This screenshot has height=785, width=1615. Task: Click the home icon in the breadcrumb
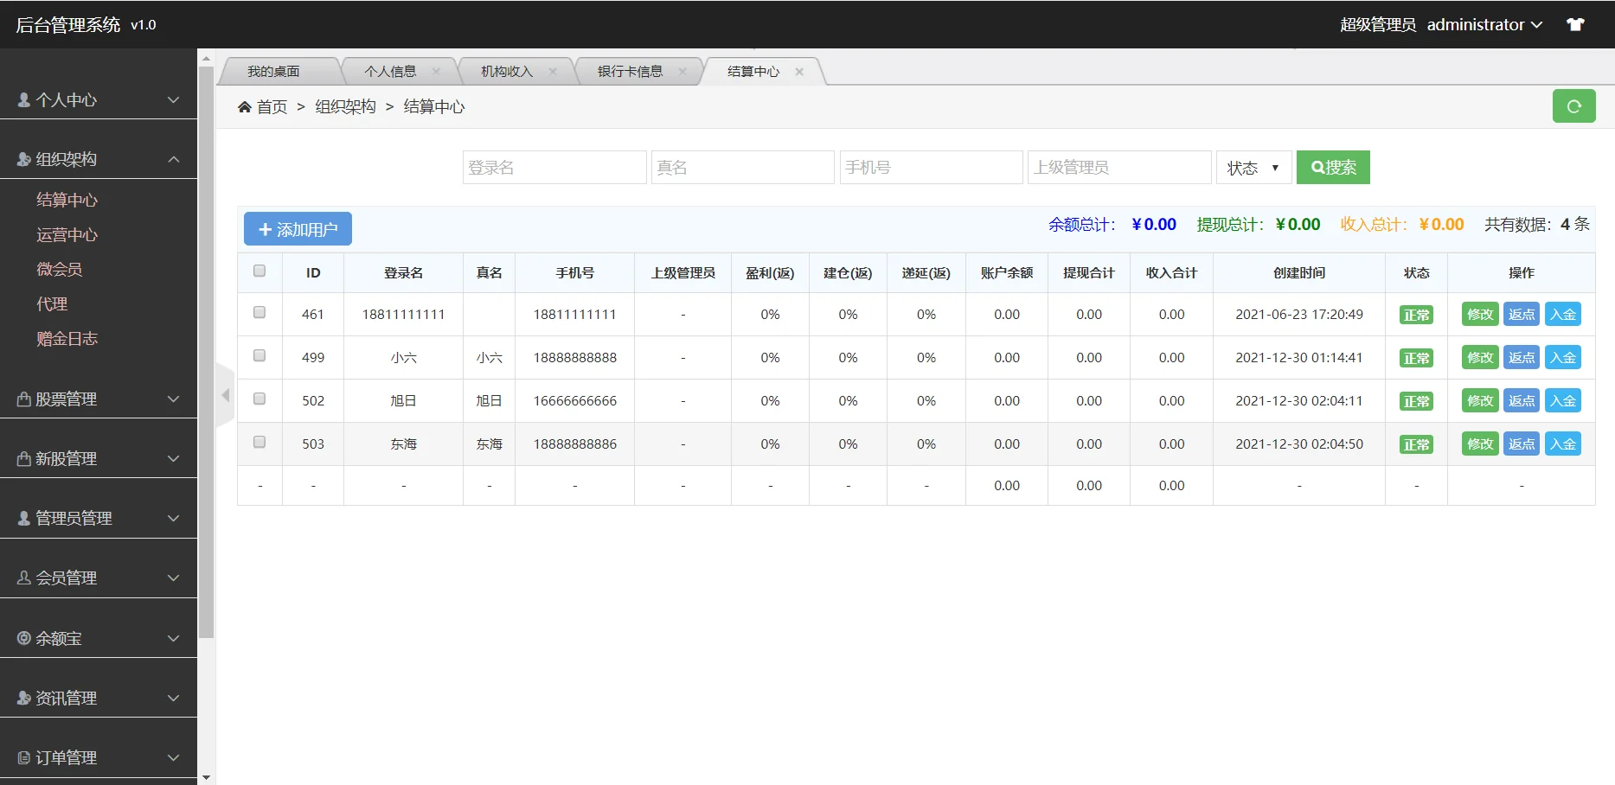click(x=245, y=105)
